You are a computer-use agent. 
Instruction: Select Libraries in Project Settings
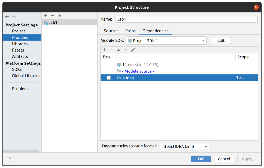20,44
